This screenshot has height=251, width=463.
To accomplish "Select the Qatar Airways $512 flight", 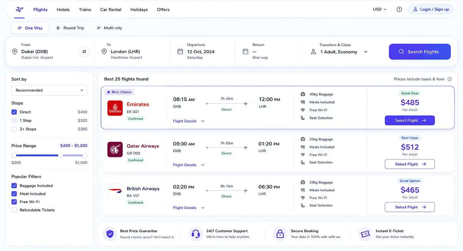I will (x=410, y=164).
